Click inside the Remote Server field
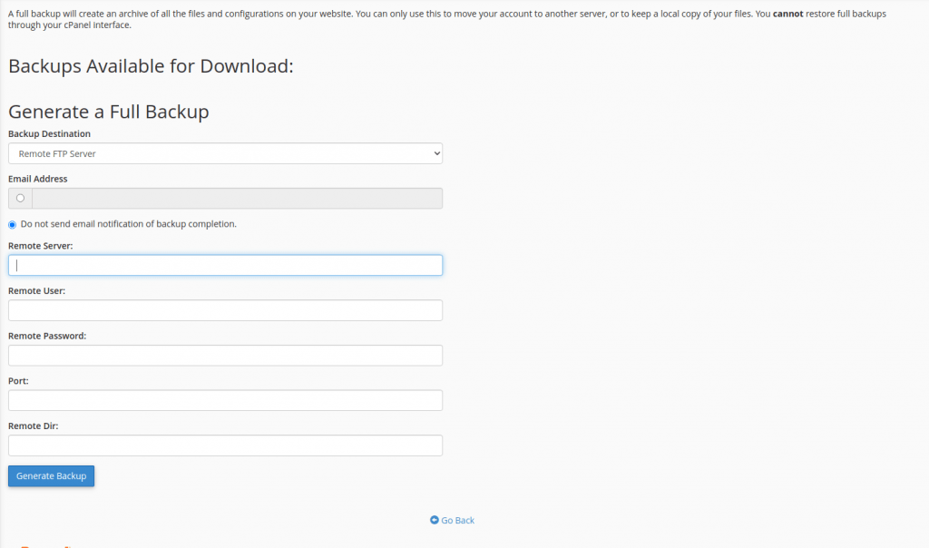929x548 pixels. [x=225, y=265]
